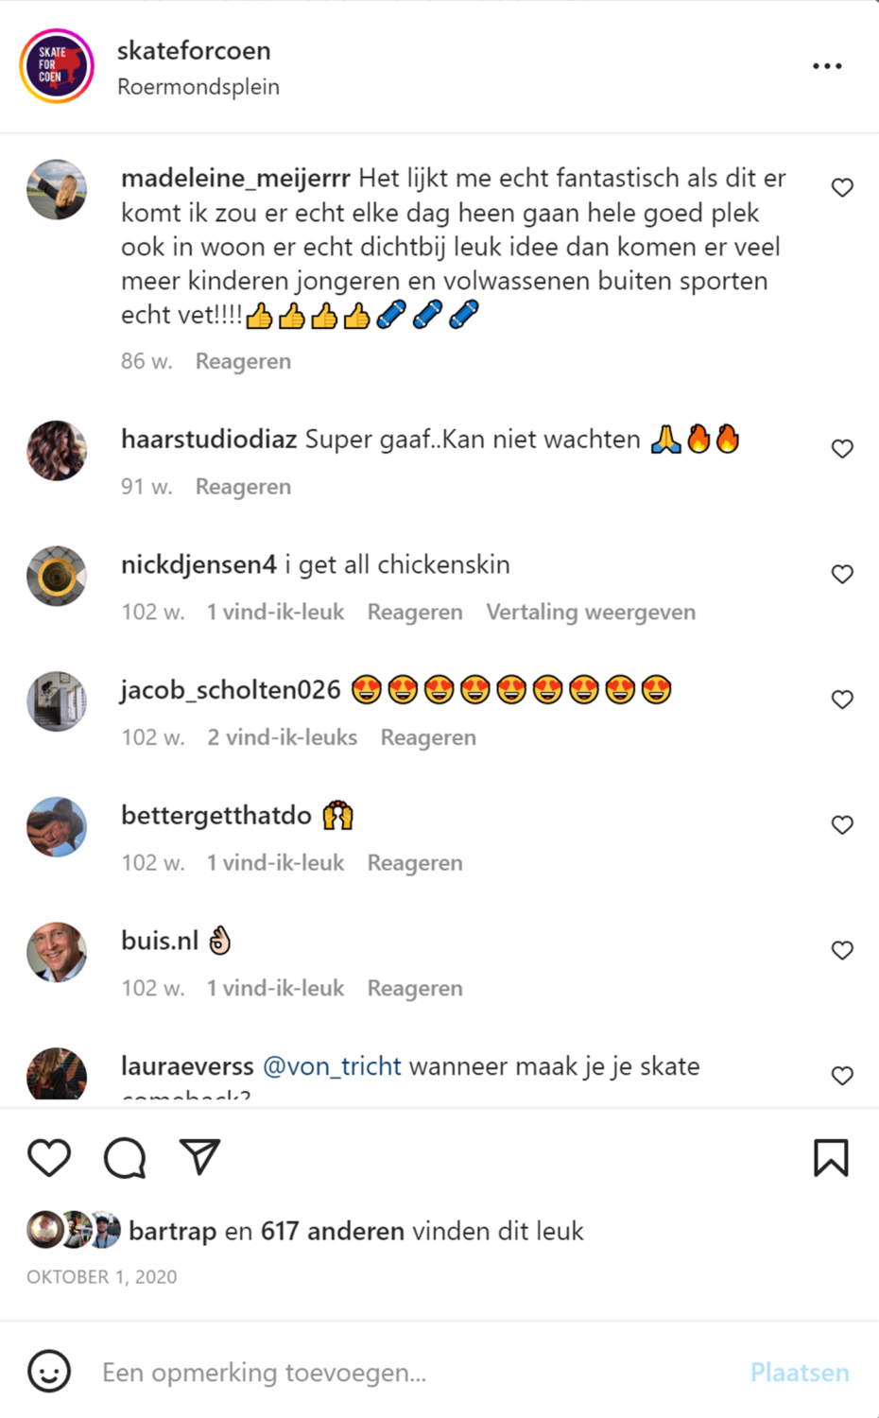Screen dimensions: 879x1418
Task: Like the buis.nl comment
Action: click(842, 951)
